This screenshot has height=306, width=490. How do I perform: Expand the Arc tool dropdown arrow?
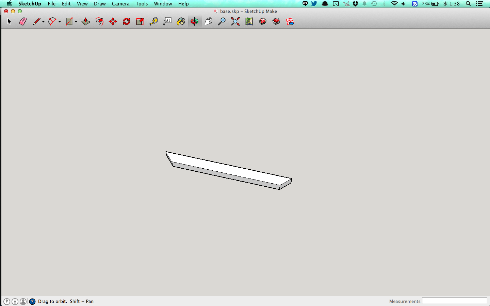click(x=60, y=22)
